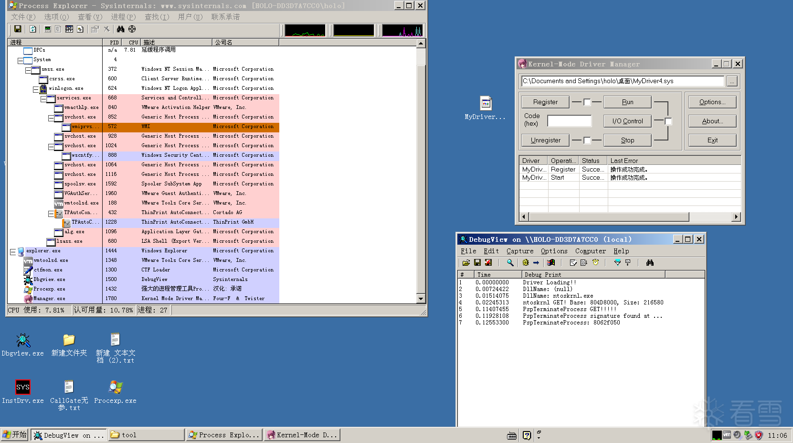Click the I/O history graph in Process Explorer
This screenshot has width=793, height=443.
pyautogui.click(x=402, y=30)
